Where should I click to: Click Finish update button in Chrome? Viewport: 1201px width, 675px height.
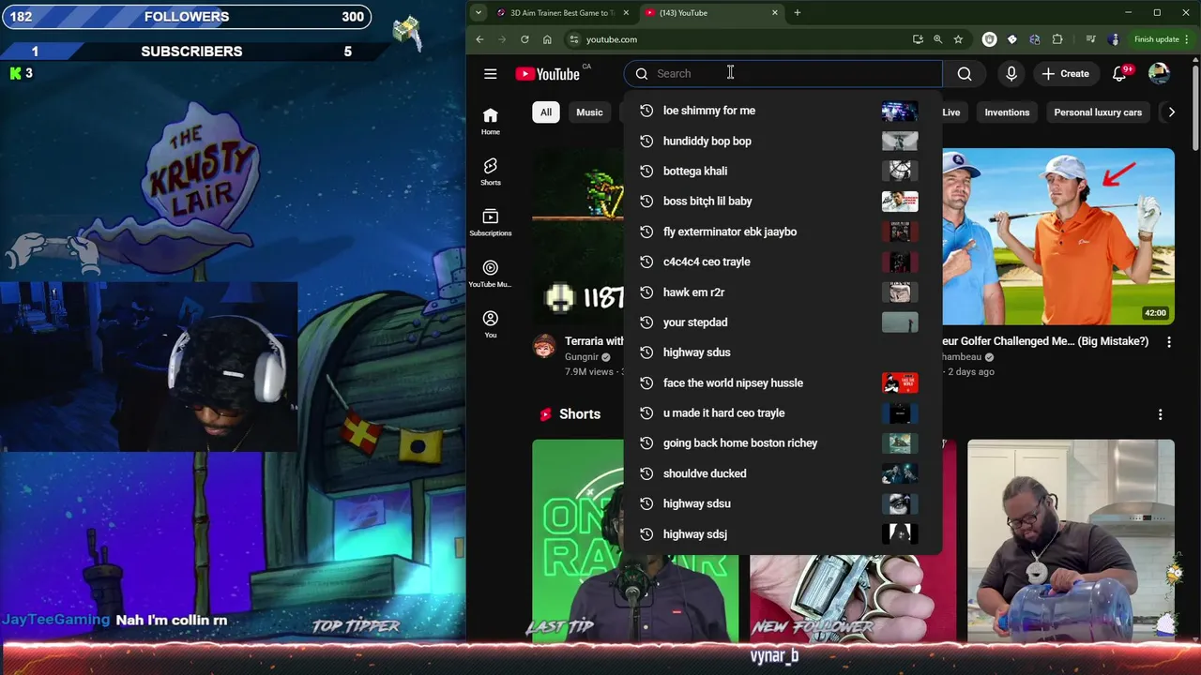(1162, 39)
